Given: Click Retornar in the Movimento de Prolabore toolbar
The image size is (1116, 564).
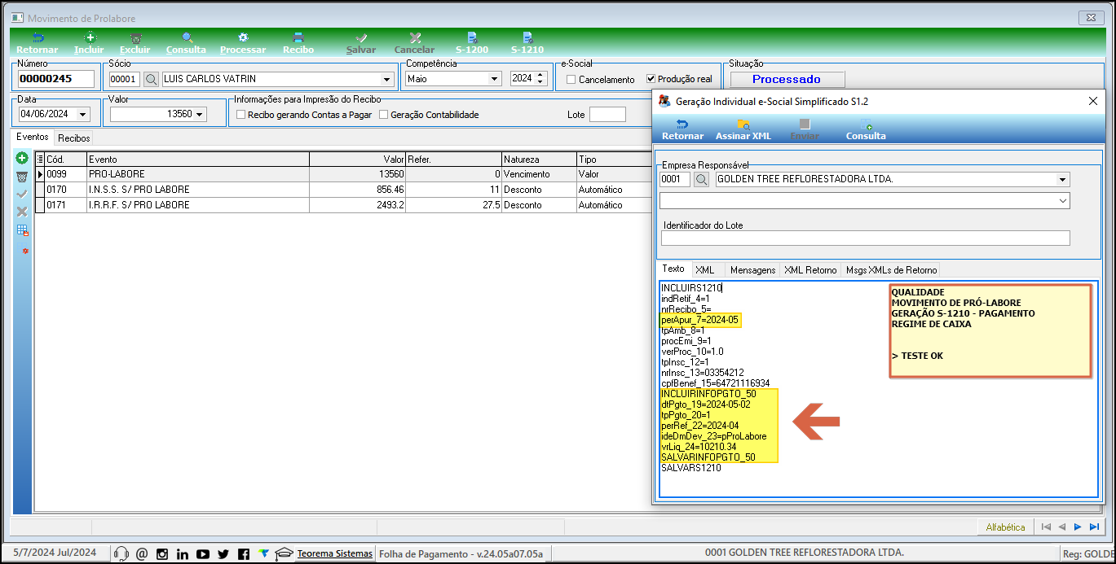Looking at the screenshot, I should click(x=37, y=43).
